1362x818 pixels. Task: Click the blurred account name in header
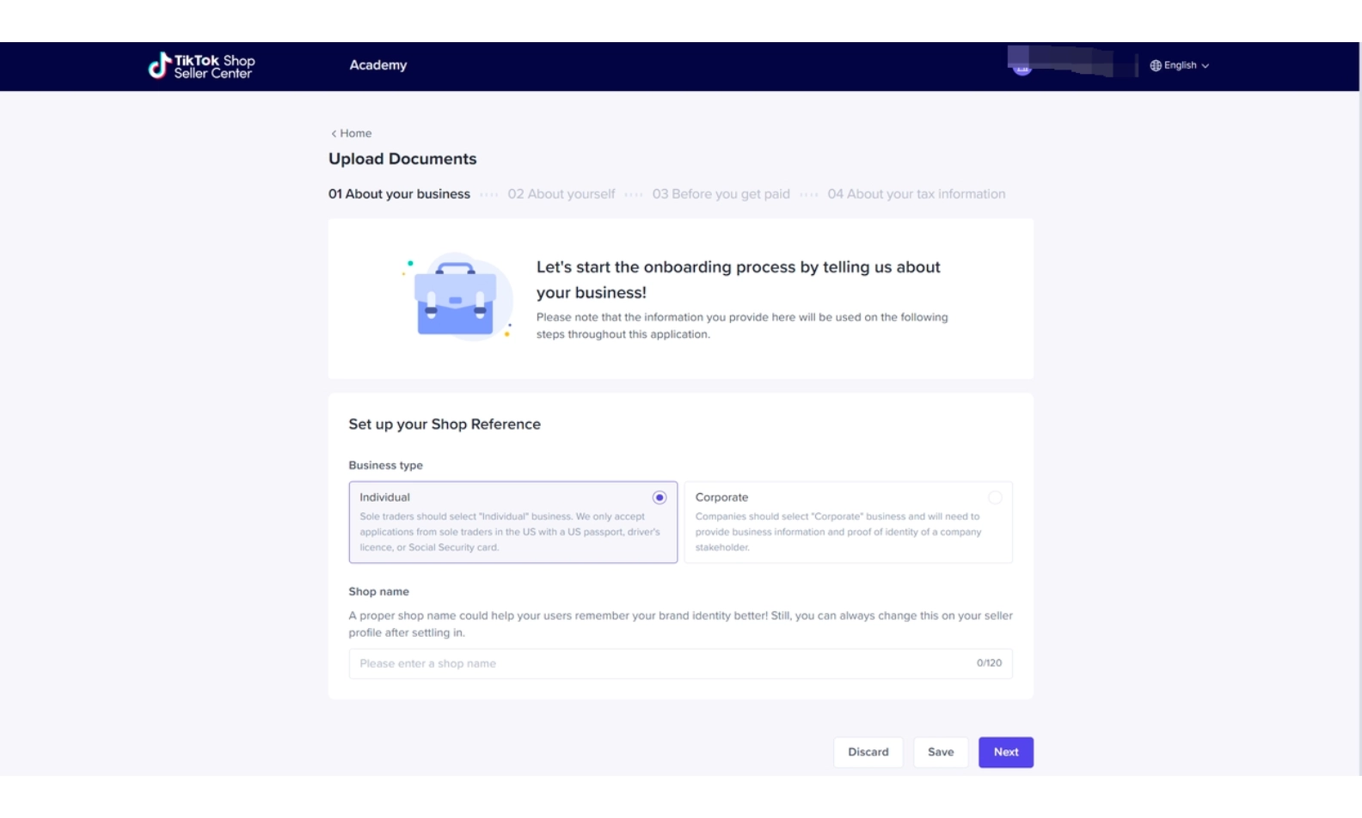[x=1075, y=64]
